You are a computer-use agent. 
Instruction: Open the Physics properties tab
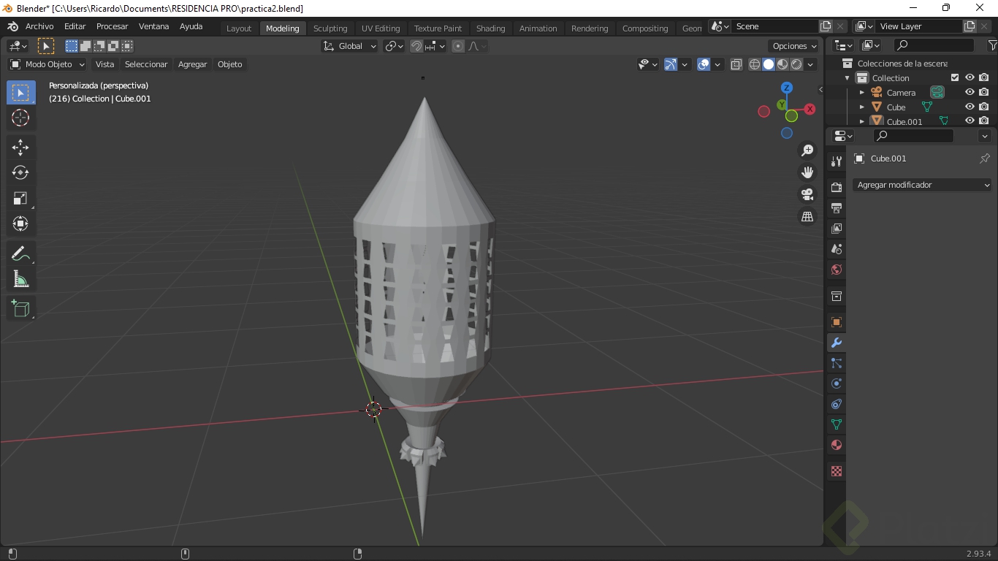(837, 383)
